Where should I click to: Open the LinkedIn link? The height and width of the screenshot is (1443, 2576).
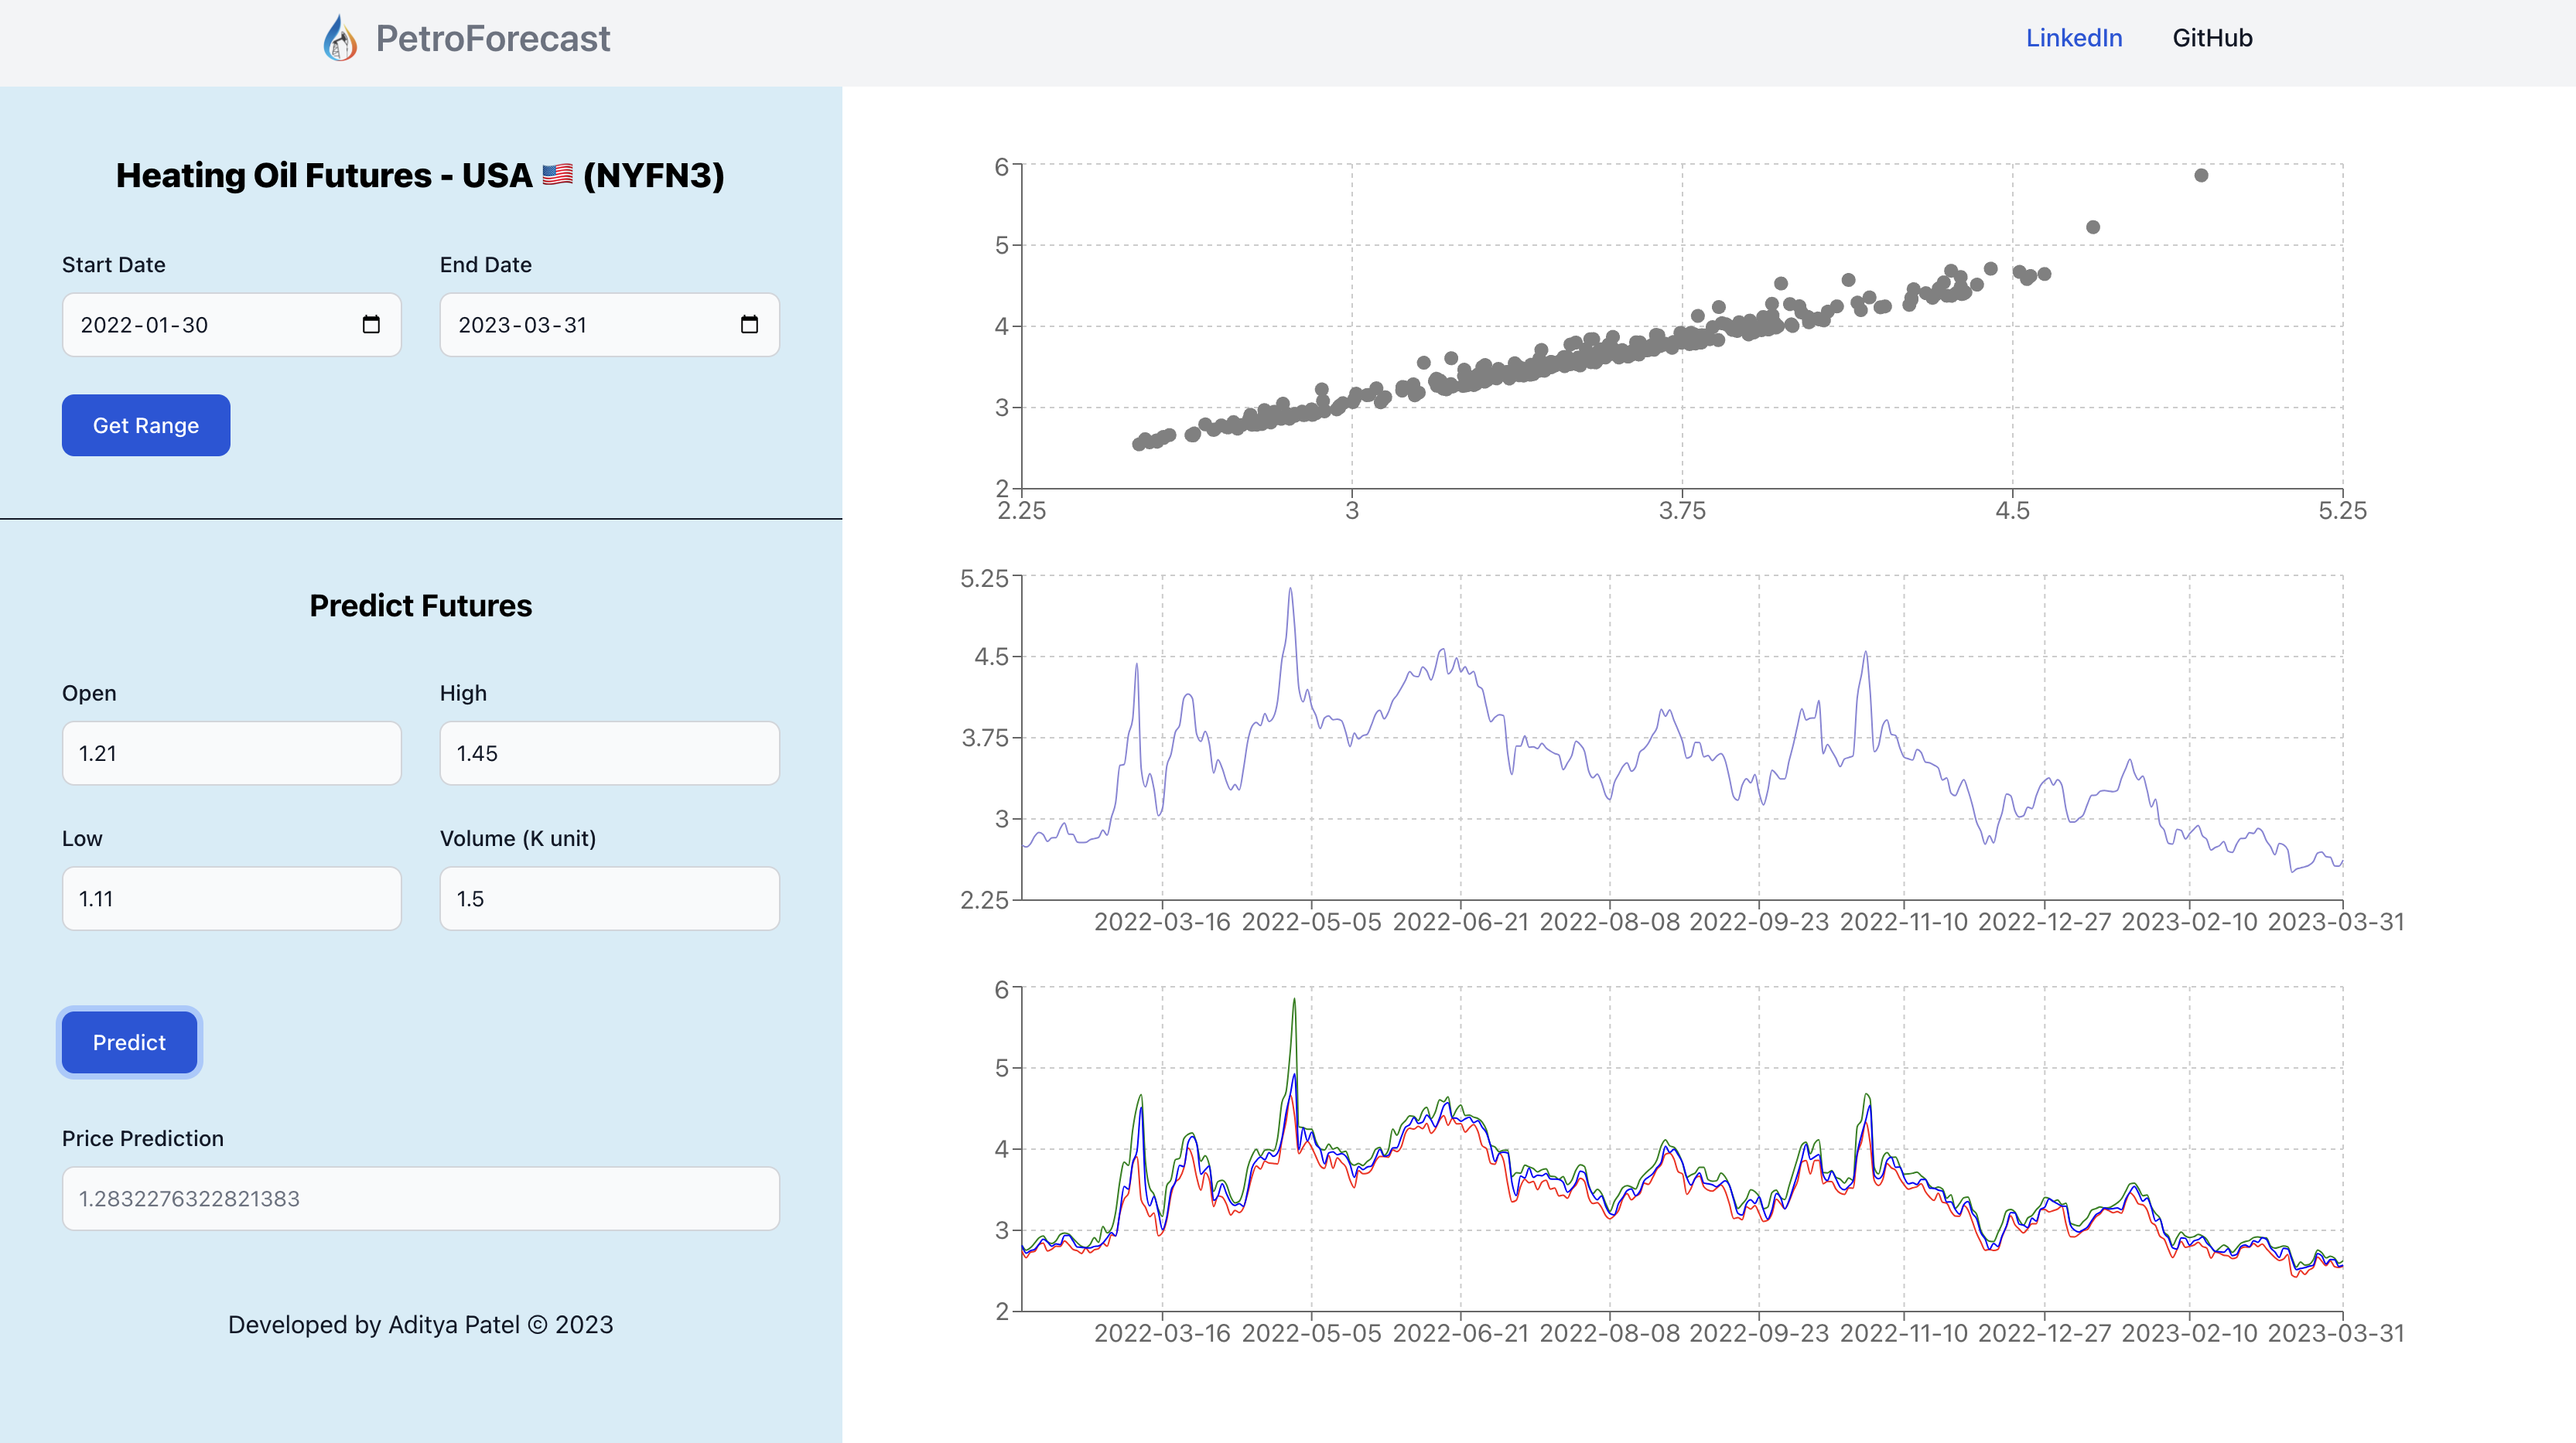point(2073,38)
